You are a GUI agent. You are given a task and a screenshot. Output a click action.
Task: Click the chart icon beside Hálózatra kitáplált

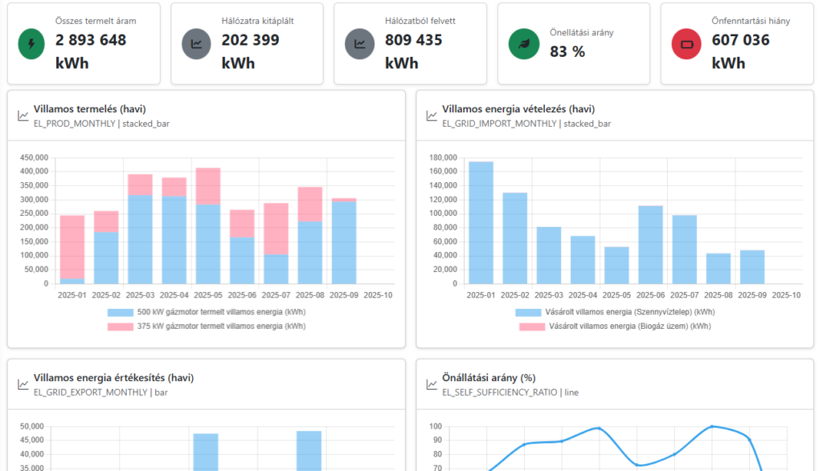[x=195, y=44]
